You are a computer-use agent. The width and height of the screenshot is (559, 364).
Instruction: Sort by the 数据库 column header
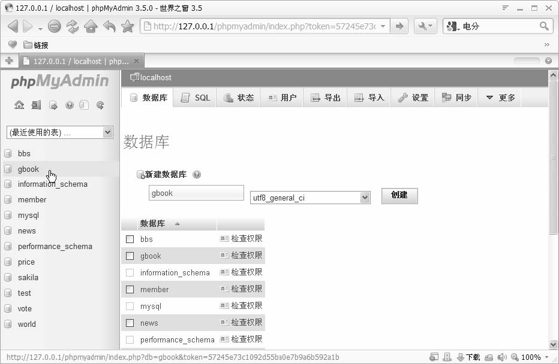[x=152, y=224]
